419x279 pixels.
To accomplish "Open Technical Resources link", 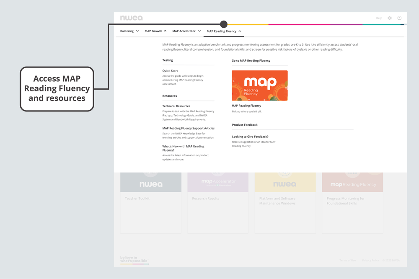I will (x=176, y=106).
